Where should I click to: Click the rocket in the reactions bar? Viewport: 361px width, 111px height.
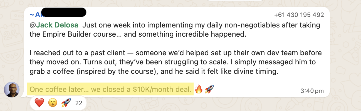(x=66, y=103)
